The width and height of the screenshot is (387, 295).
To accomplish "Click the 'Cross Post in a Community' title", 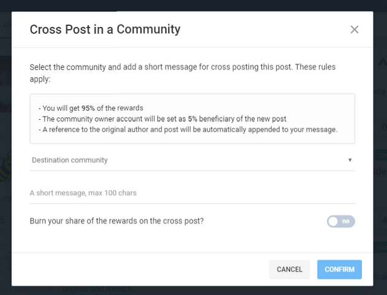I will coord(105,29).
